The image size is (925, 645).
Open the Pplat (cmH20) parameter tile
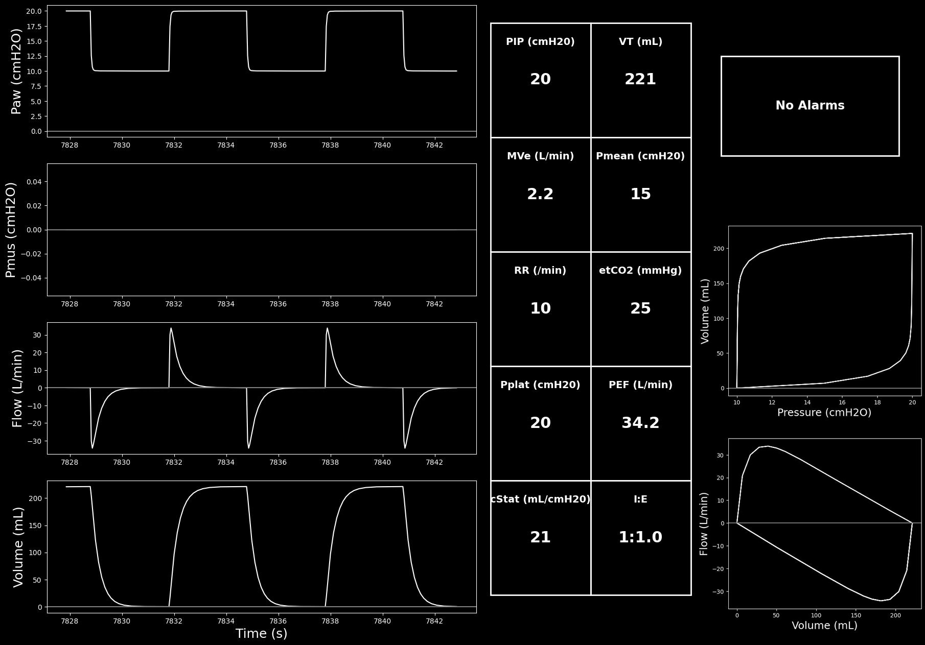(541, 423)
